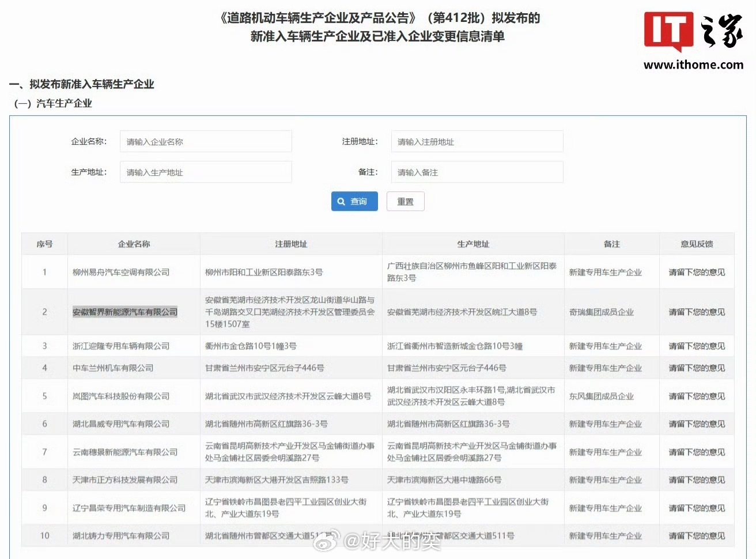This screenshot has height=559, width=756.
Task: Click the www.ithome.com website text
Action: [693, 65]
